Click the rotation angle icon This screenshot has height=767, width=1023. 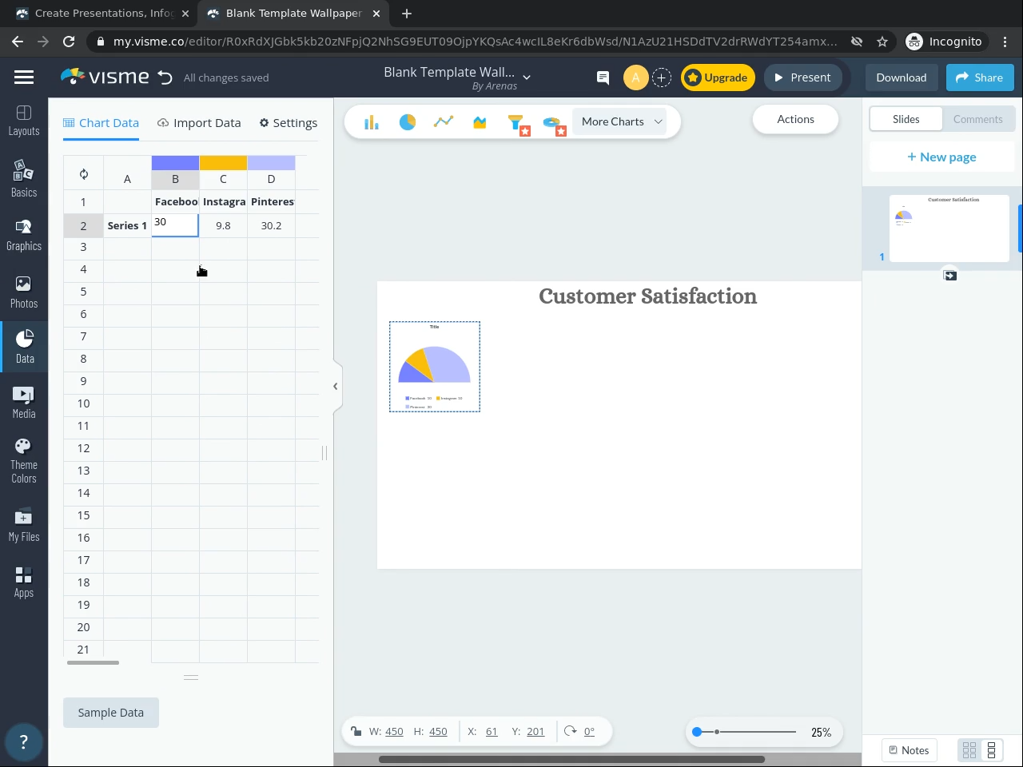pyautogui.click(x=570, y=731)
